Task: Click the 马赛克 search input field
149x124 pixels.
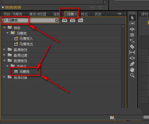Action: (30, 20)
